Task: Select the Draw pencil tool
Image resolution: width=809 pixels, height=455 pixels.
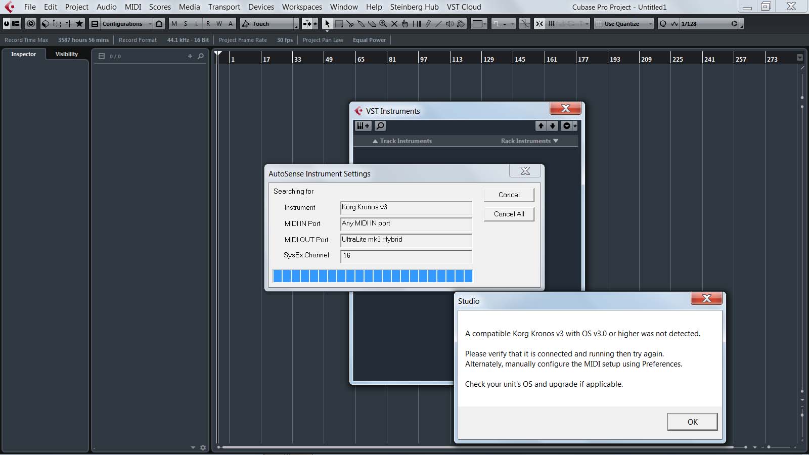Action: (x=428, y=24)
